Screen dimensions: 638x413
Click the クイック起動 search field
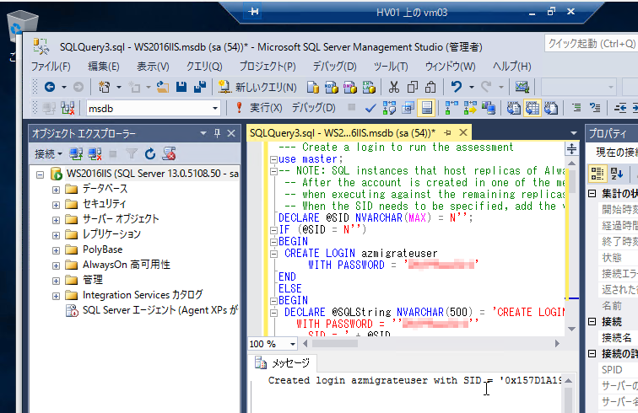click(591, 43)
